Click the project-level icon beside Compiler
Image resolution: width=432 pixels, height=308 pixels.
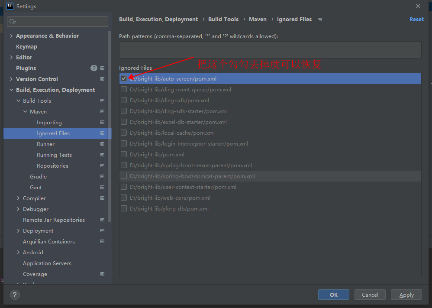[x=102, y=198]
